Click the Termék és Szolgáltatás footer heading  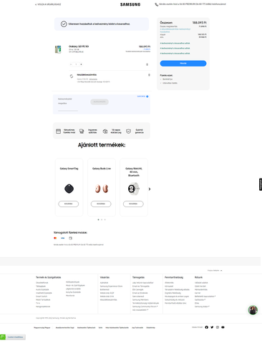tap(49, 277)
